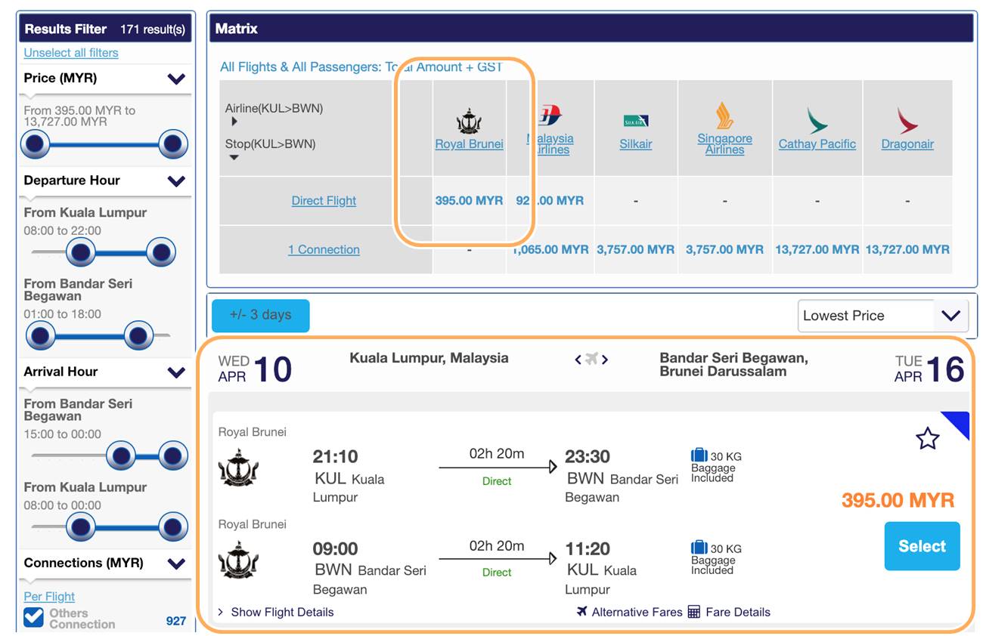Click Royal Brunei logo on outbound flight
Viewport: 983px width, 636px height.
238,467
